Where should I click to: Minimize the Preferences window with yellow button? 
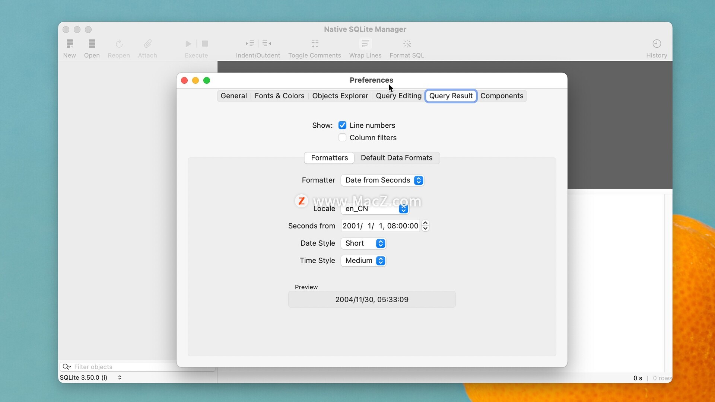coord(196,80)
